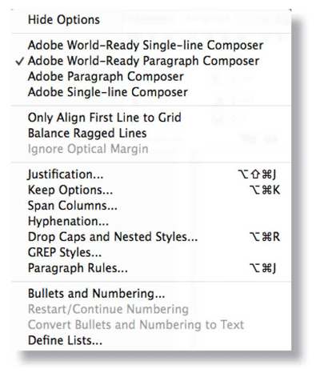Toggle Only Align First Line to Grid
Screen dimensions: 320x377
(x=151, y=118)
